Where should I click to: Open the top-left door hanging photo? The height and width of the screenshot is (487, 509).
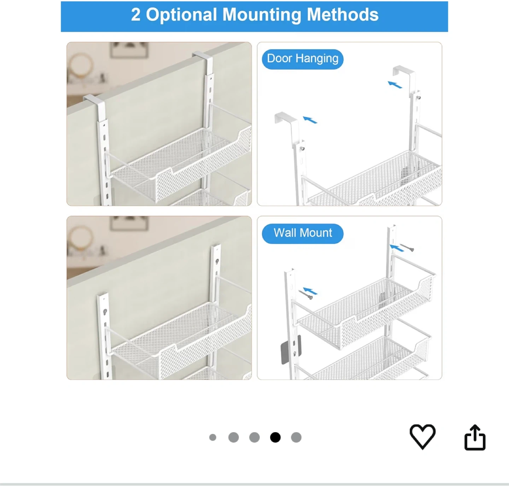pos(159,124)
